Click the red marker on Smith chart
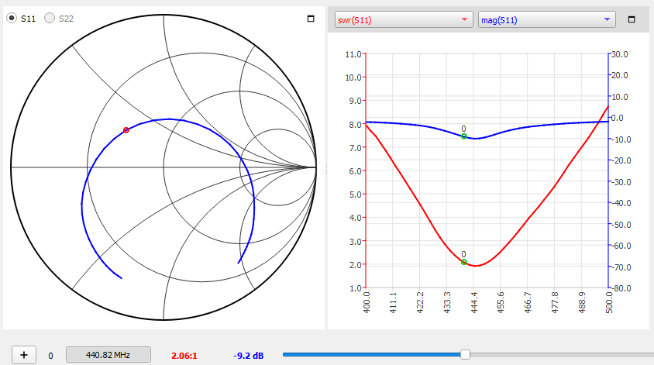This screenshot has height=365, width=654. click(126, 130)
